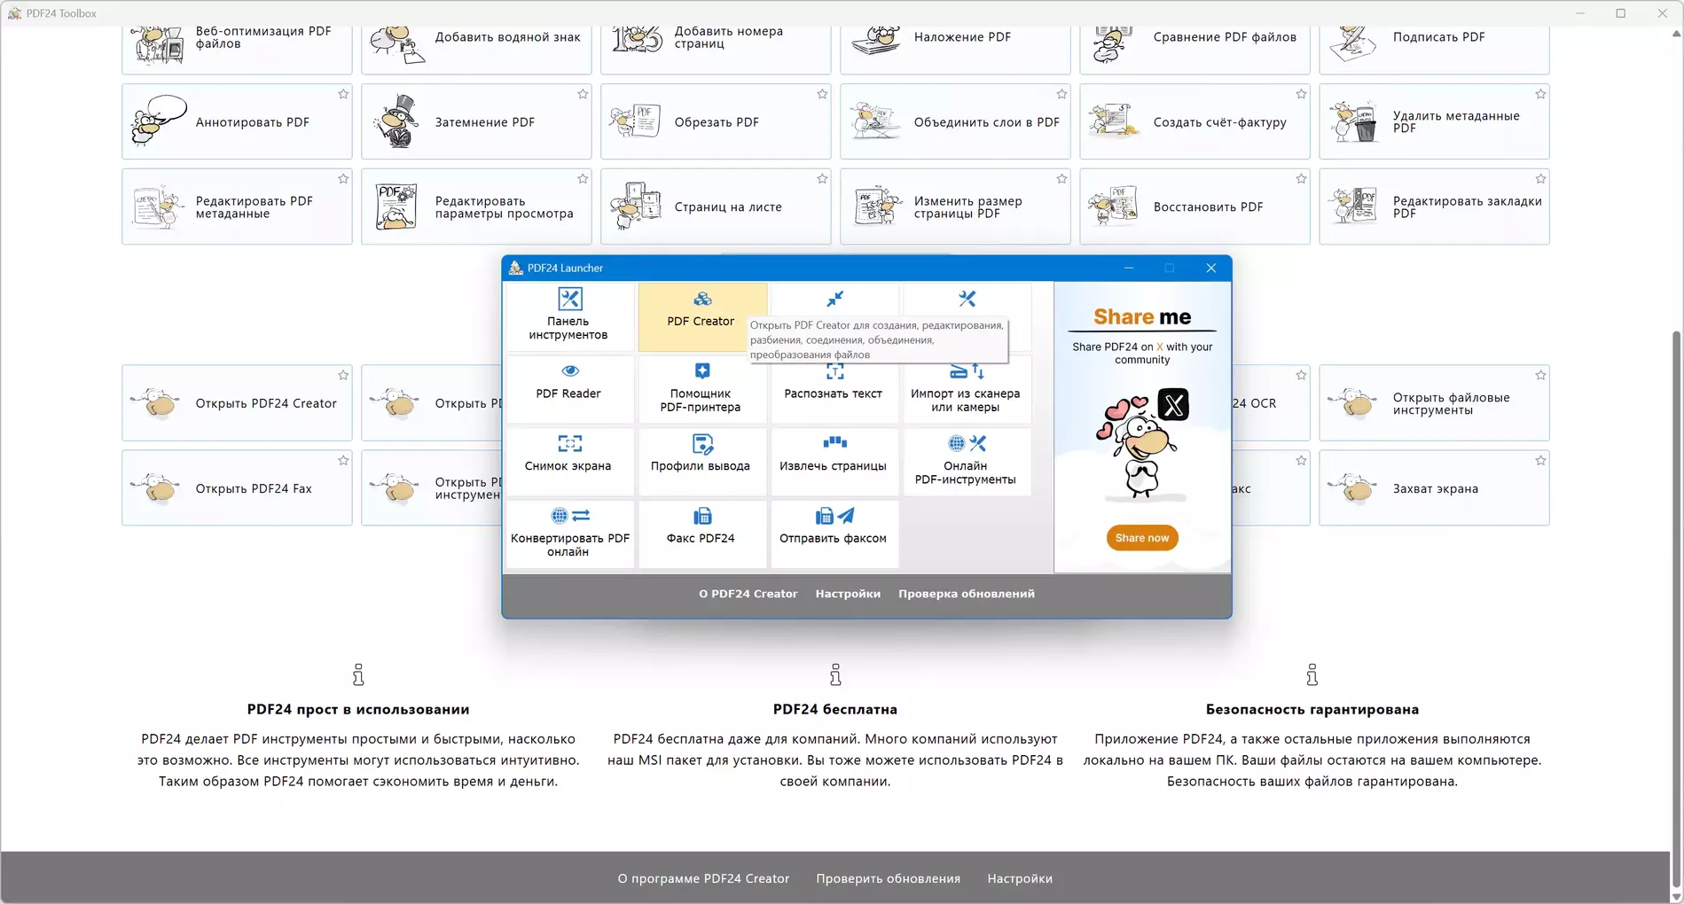This screenshot has height=904, width=1684.
Task: Open Панель инструментов in PDF24 Launcher
Action: point(569,316)
